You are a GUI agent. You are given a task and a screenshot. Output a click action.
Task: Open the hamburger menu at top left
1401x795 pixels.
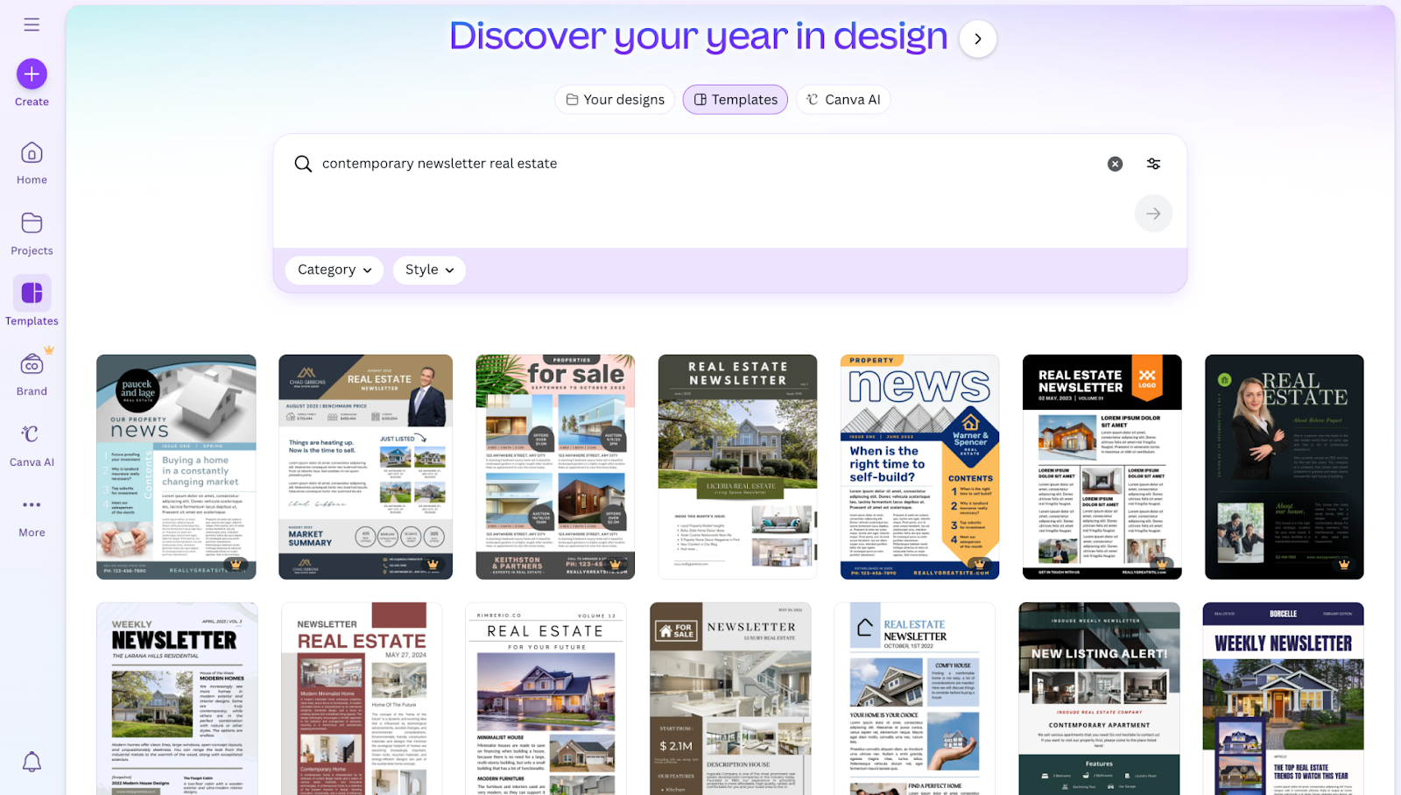31,24
